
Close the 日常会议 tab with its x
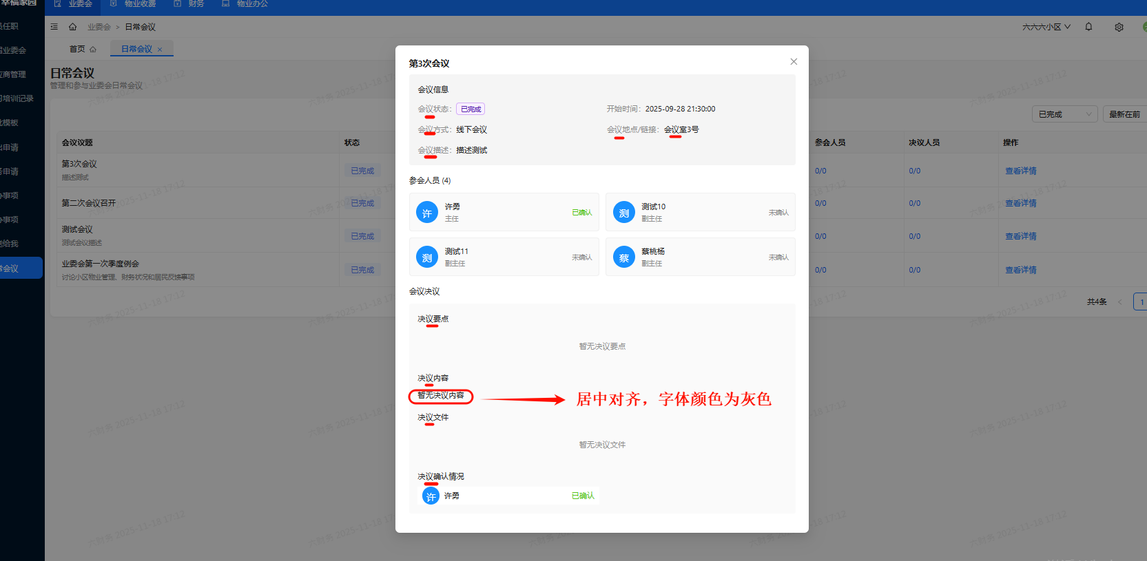(x=160, y=50)
